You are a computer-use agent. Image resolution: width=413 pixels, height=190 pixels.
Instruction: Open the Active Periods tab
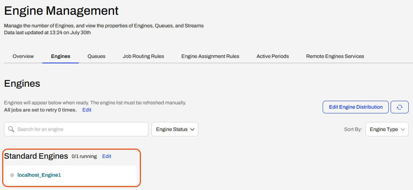pyautogui.click(x=272, y=56)
